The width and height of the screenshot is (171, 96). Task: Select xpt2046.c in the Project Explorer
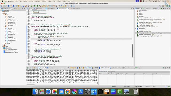(10, 42)
